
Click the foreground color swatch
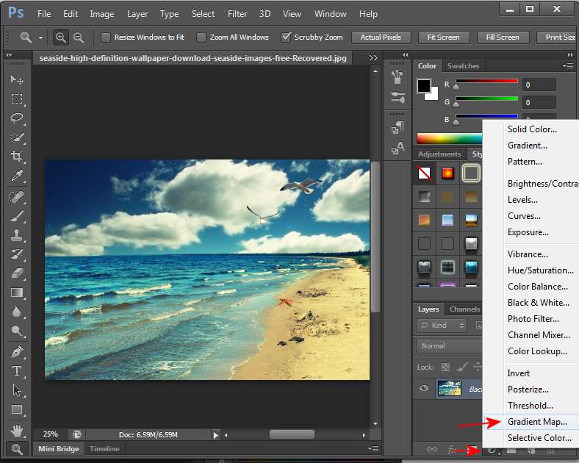click(x=424, y=86)
